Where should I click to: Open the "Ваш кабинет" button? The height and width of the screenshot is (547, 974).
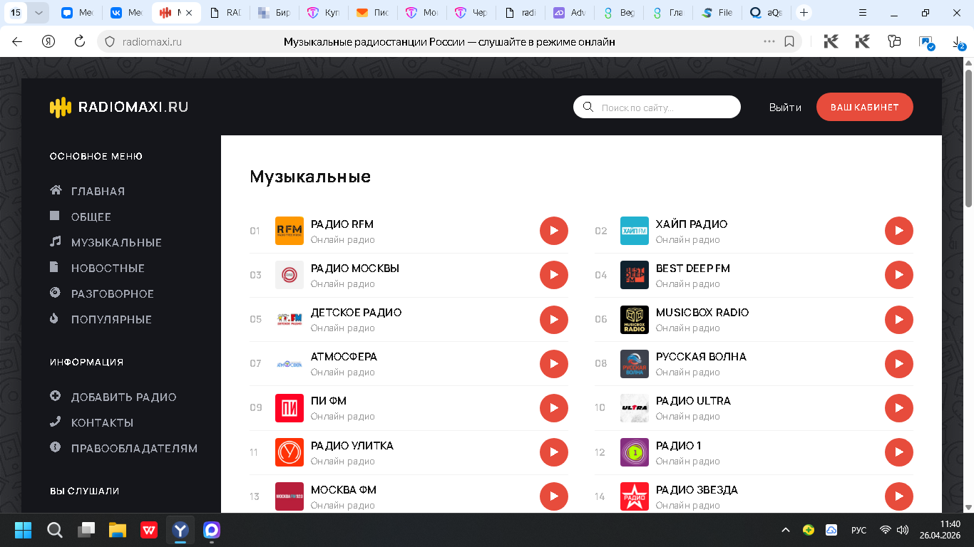pos(864,107)
